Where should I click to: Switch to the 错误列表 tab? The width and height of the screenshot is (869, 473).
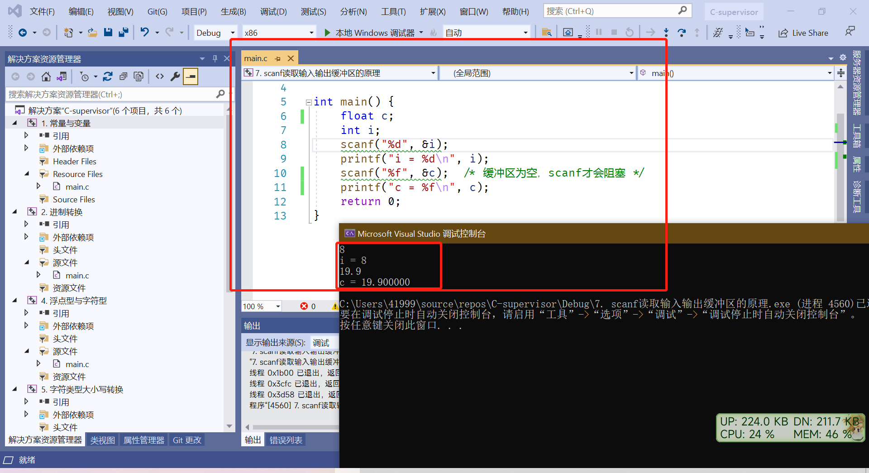coord(286,440)
